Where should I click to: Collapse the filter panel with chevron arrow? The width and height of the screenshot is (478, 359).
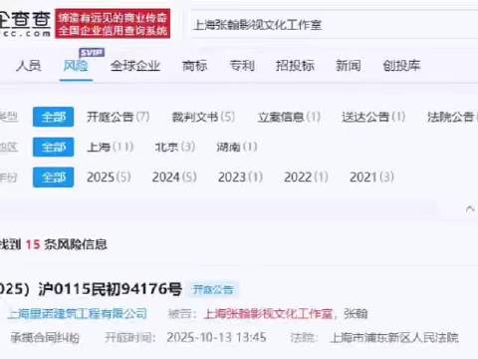coord(470,209)
